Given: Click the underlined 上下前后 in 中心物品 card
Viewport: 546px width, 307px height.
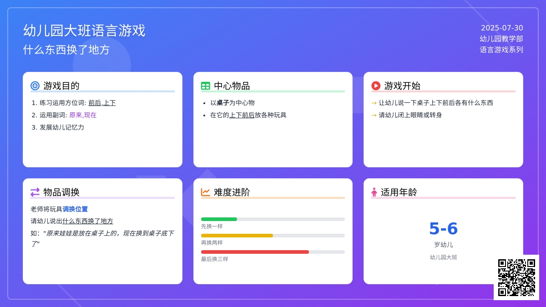Looking at the screenshot, I should click(x=242, y=115).
